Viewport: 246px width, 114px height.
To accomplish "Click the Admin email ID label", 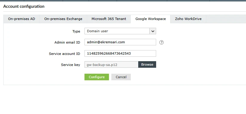I will 67,42.
